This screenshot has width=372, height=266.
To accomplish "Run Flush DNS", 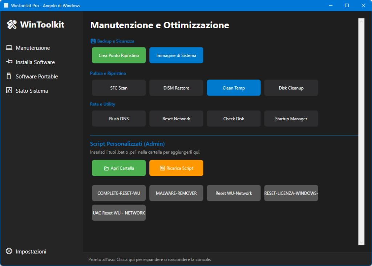I will pyautogui.click(x=119, y=119).
